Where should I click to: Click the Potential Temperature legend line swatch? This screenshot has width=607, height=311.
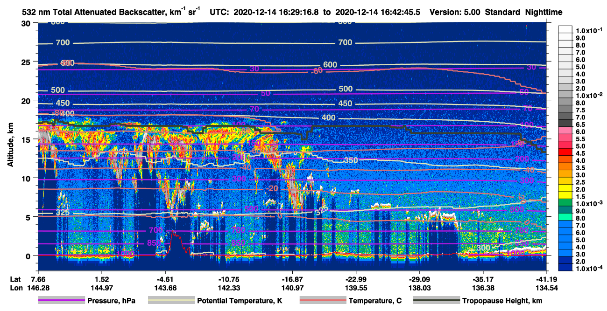[171, 301]
